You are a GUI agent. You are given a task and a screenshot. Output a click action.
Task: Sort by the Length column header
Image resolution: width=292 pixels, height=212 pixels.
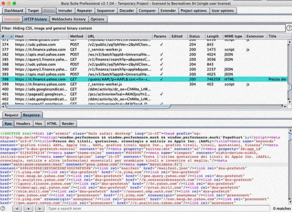tap(214, 36)
